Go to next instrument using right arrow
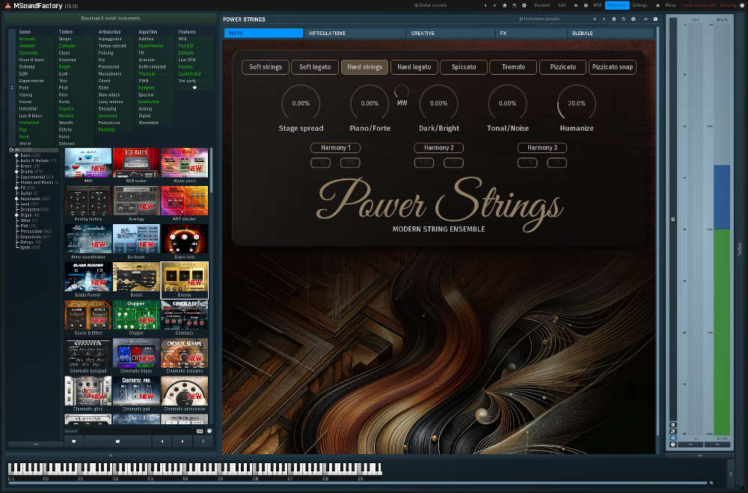This screenshot has height=493, width=748. pyautogui.click(x=183, y=441)
